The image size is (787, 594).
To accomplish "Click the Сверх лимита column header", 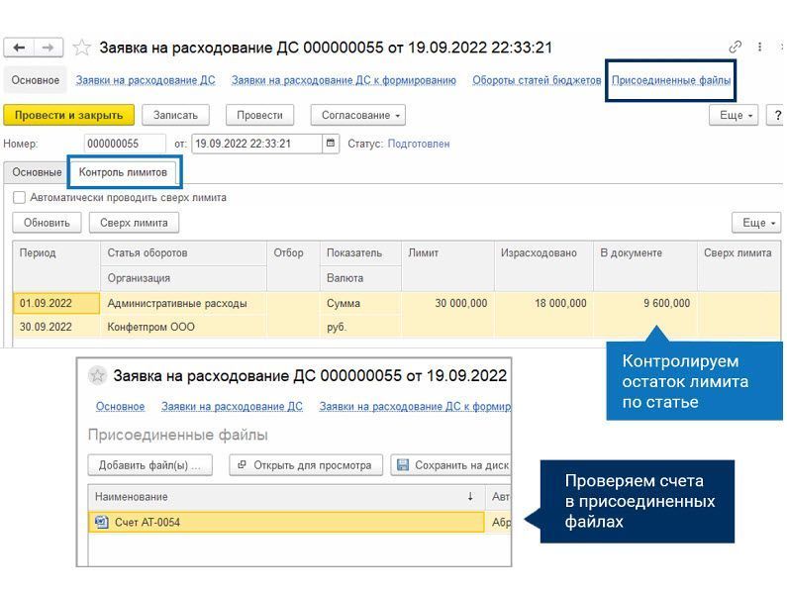I will [739, 265].
